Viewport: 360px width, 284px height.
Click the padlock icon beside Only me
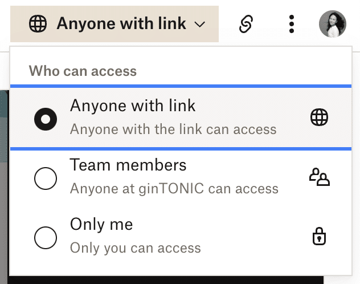(x=320, y=237)
